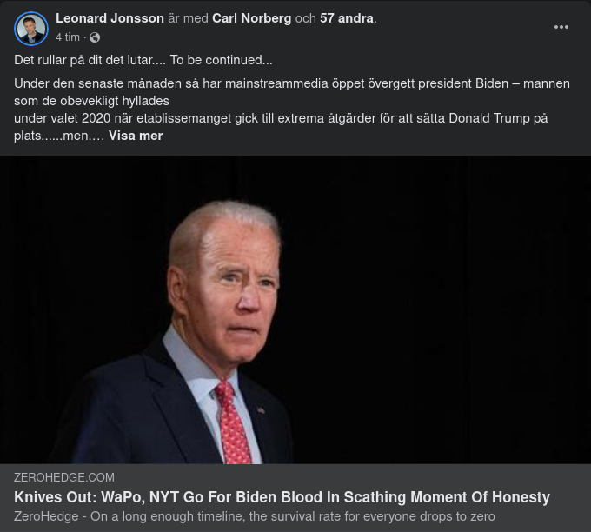Click the line starting "Under den senaste månaden"
The image size is (591, 532).
coord(292,83)
